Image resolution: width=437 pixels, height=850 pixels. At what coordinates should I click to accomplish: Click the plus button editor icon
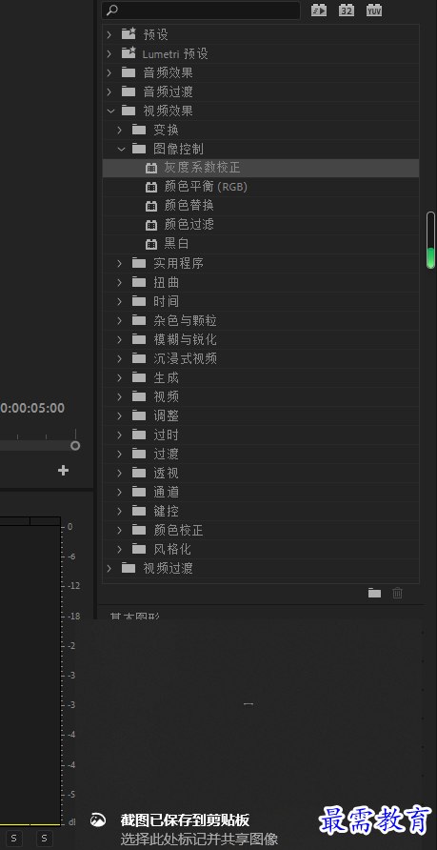click(x=64, y=471)
